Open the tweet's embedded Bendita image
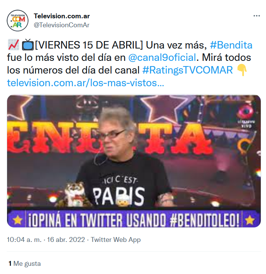 [x=134, y=161]
